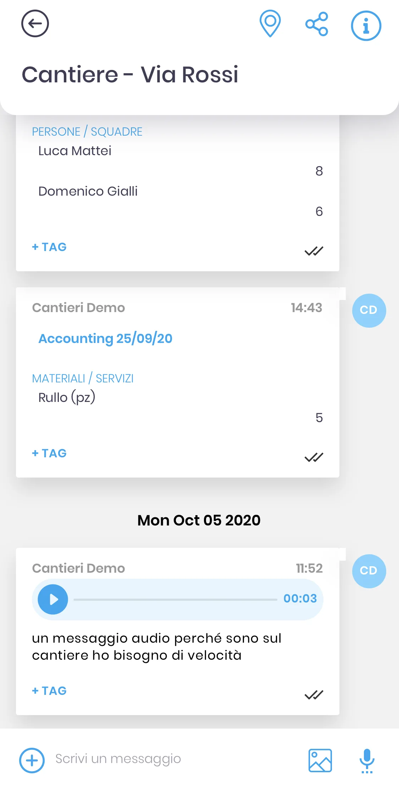The image size is (399, 801).
Task: Record audio with the microphone icon
Action: coord(367,760)
